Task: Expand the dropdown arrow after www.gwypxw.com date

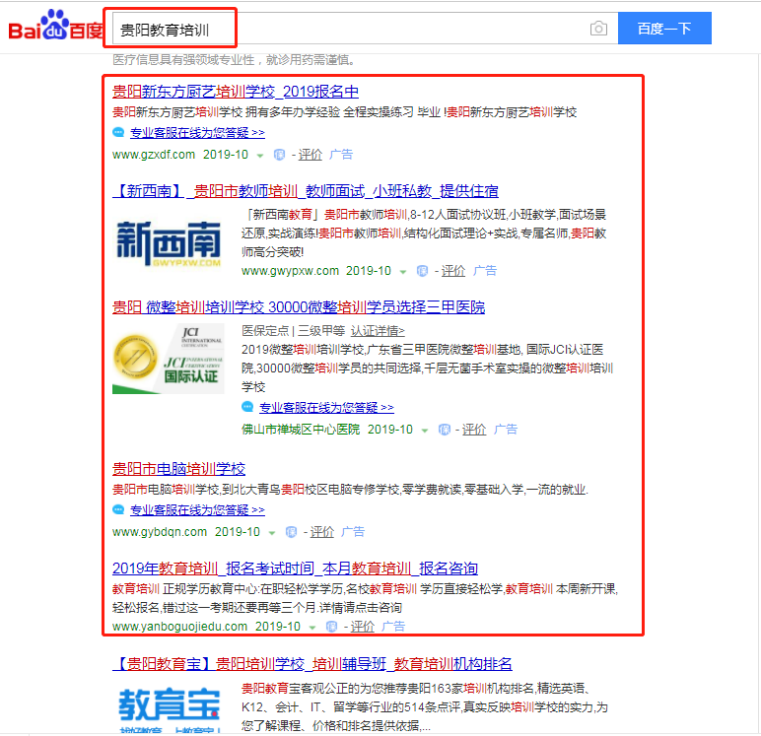Action: coord(403,272)
